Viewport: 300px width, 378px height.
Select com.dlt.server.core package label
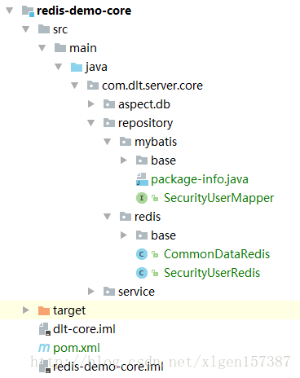tap(152, 86)
